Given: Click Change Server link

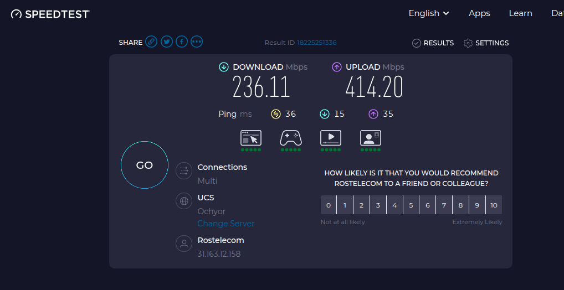Looking at the screenshot, I should [226, 224].
